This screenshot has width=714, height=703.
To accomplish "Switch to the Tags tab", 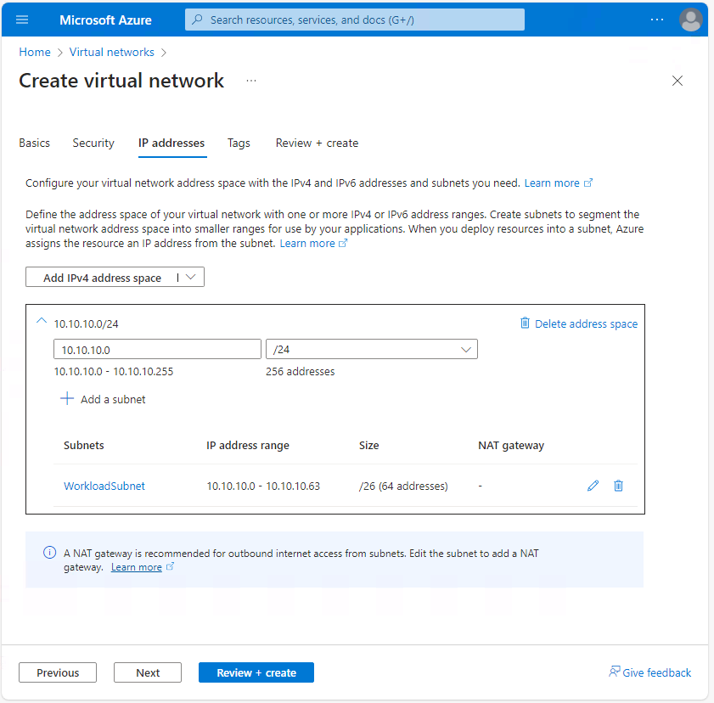I will click(239, 143).
